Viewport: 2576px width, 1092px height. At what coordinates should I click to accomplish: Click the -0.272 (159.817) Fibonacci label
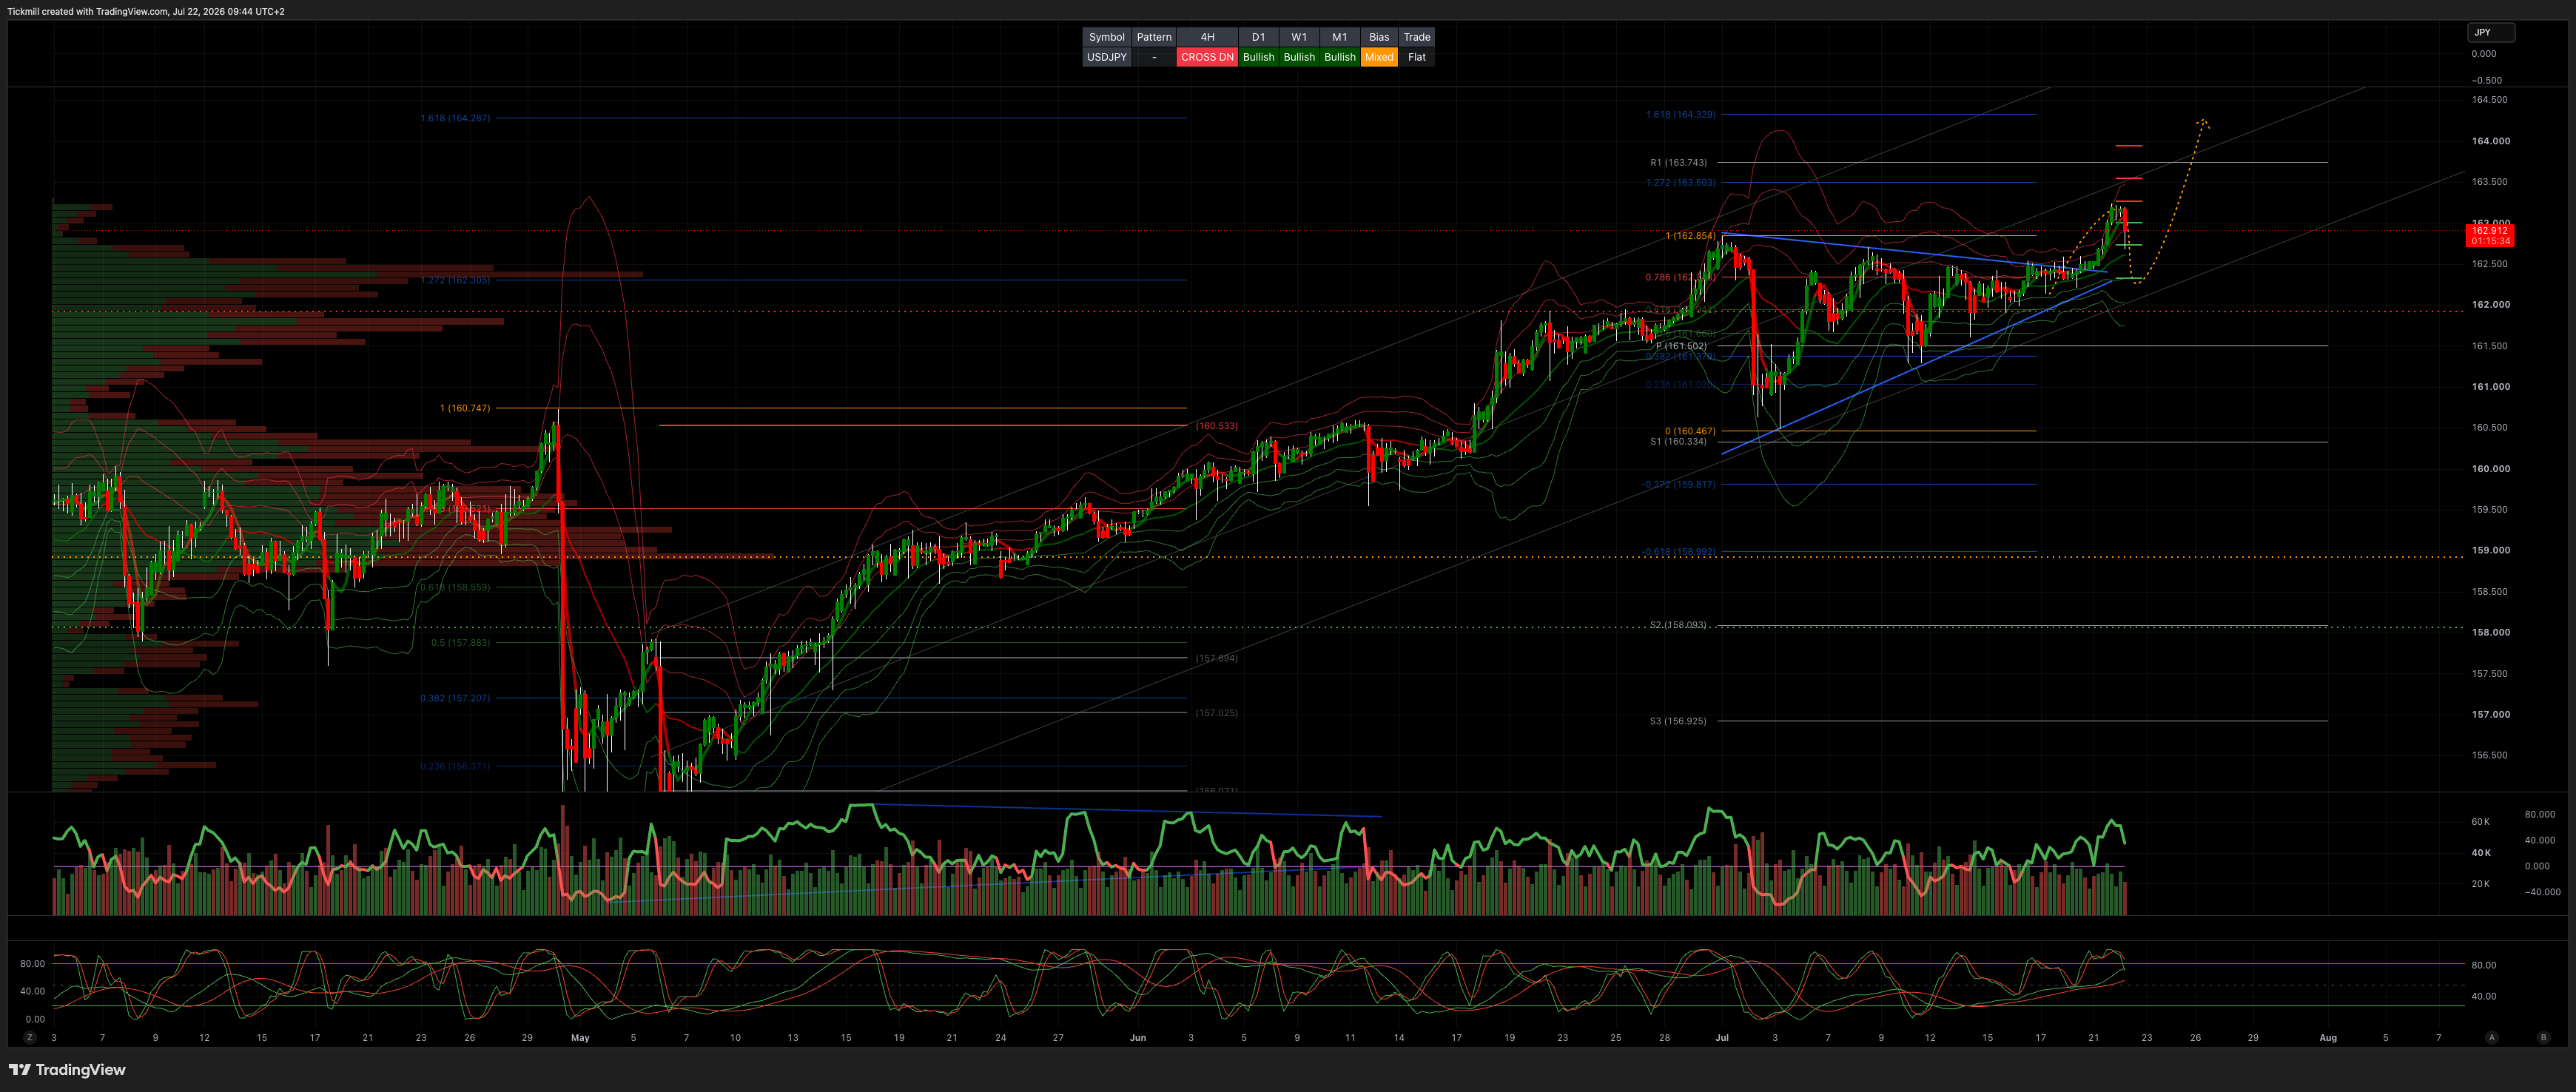(1679, 484)
